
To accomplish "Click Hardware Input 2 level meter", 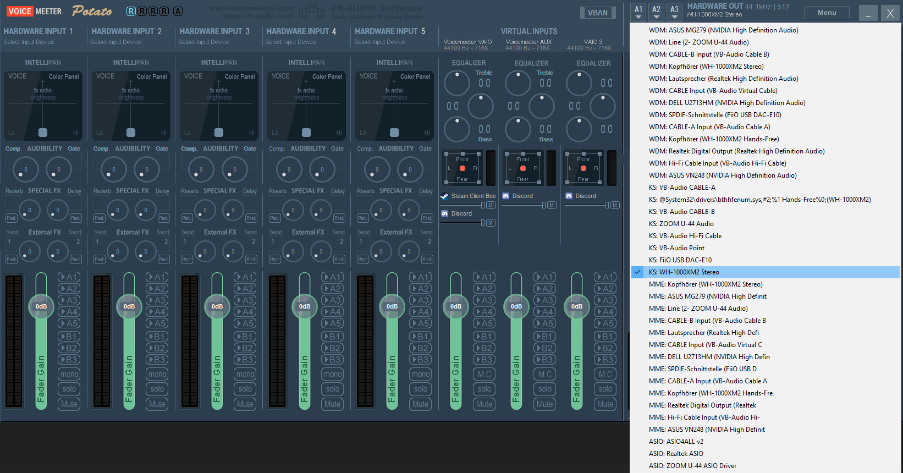I will click(x=102, y=341).
